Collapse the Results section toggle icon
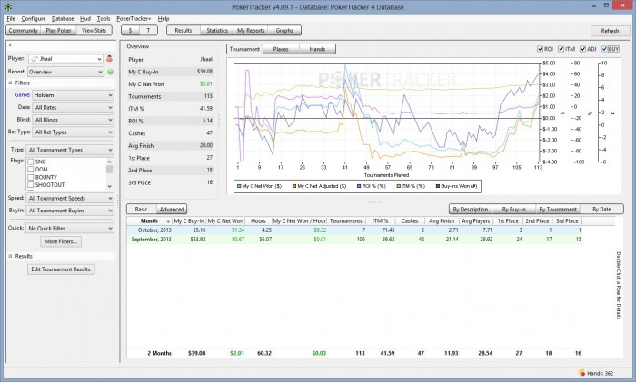 click(x=10, y=257)
